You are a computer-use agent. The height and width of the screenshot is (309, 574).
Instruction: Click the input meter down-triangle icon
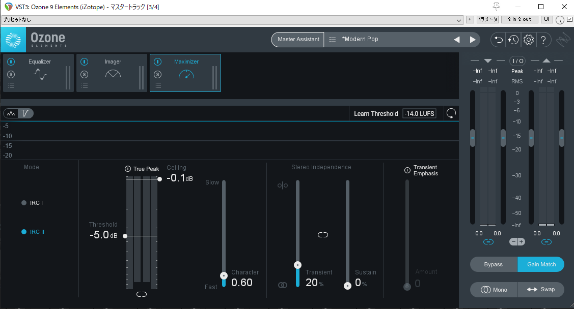pos(487,60)
